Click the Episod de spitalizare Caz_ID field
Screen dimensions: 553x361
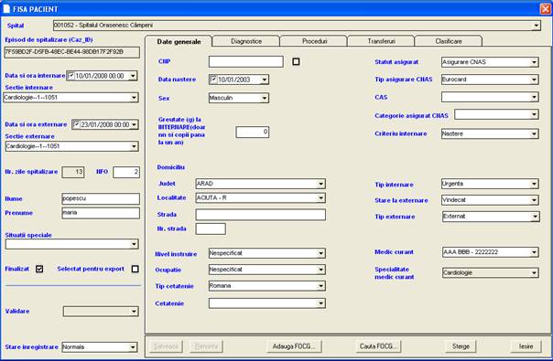pos(72,52)
